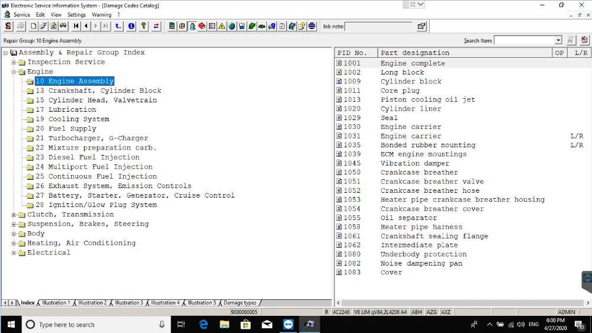Click the four-pane grid window toolbar icon

coord(182,26)
